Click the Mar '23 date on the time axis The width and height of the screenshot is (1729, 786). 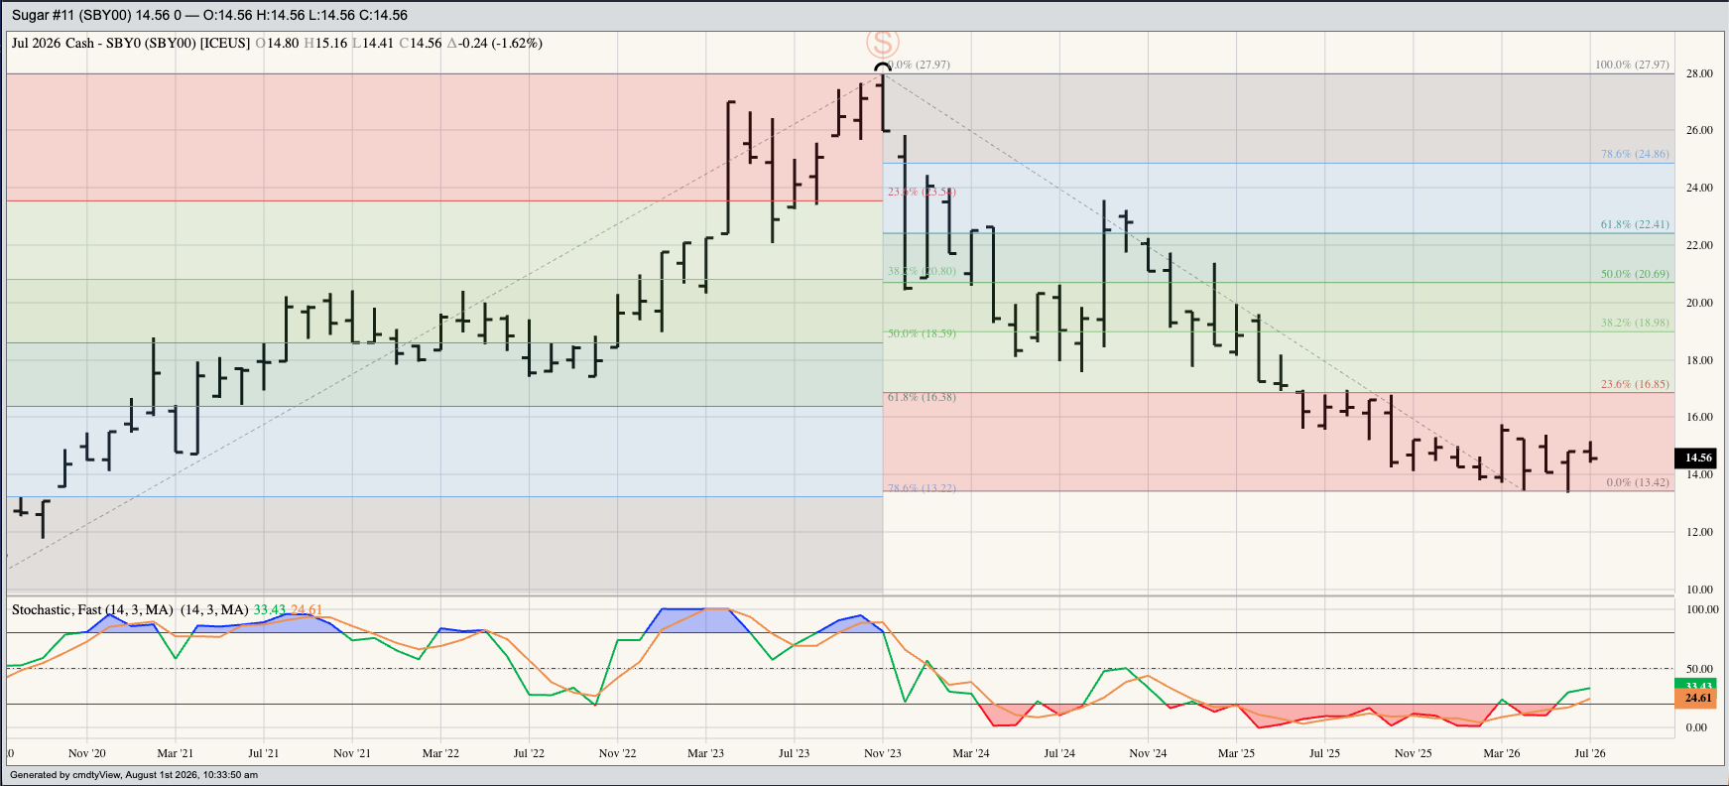point(705,753)
